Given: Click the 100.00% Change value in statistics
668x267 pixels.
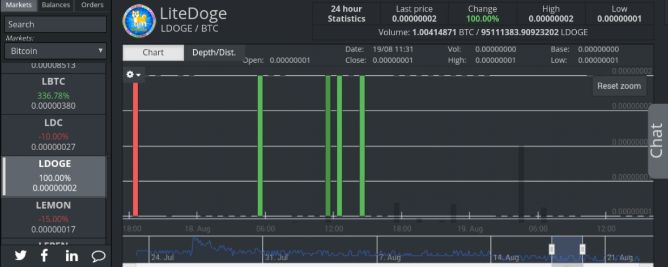Looking at the screenshot, I should [482, 19].
